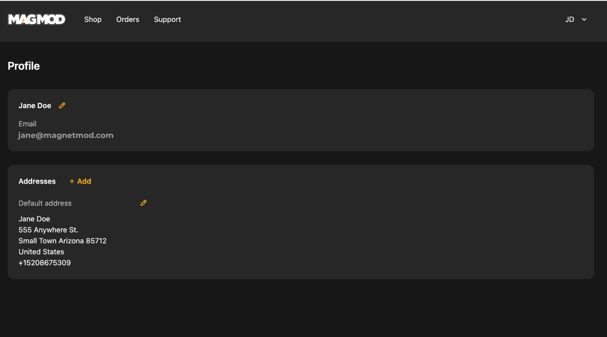Image resolution: width=607 pixels, height=337 pixels.
Task: Click the Jane Doe profile name
Action: 35,106
